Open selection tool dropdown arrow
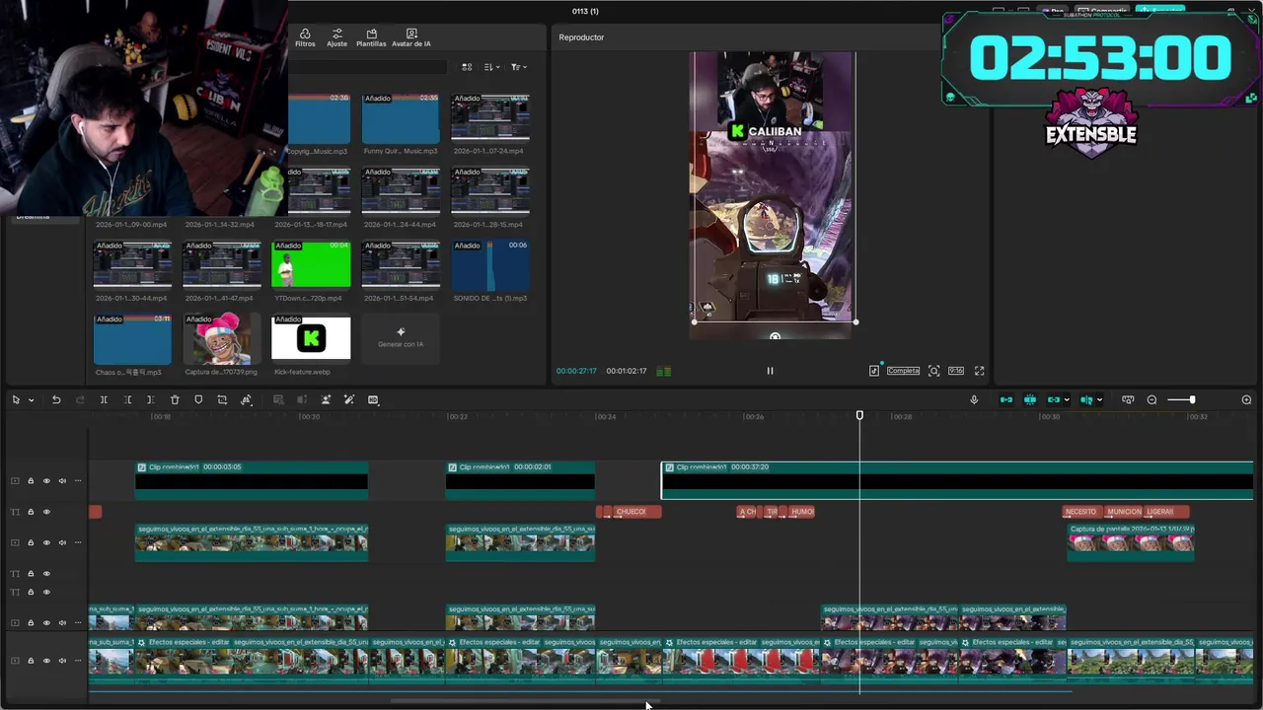Image resolution: width=1263 pixels, height=710 pixels. [x=31, y=399]
